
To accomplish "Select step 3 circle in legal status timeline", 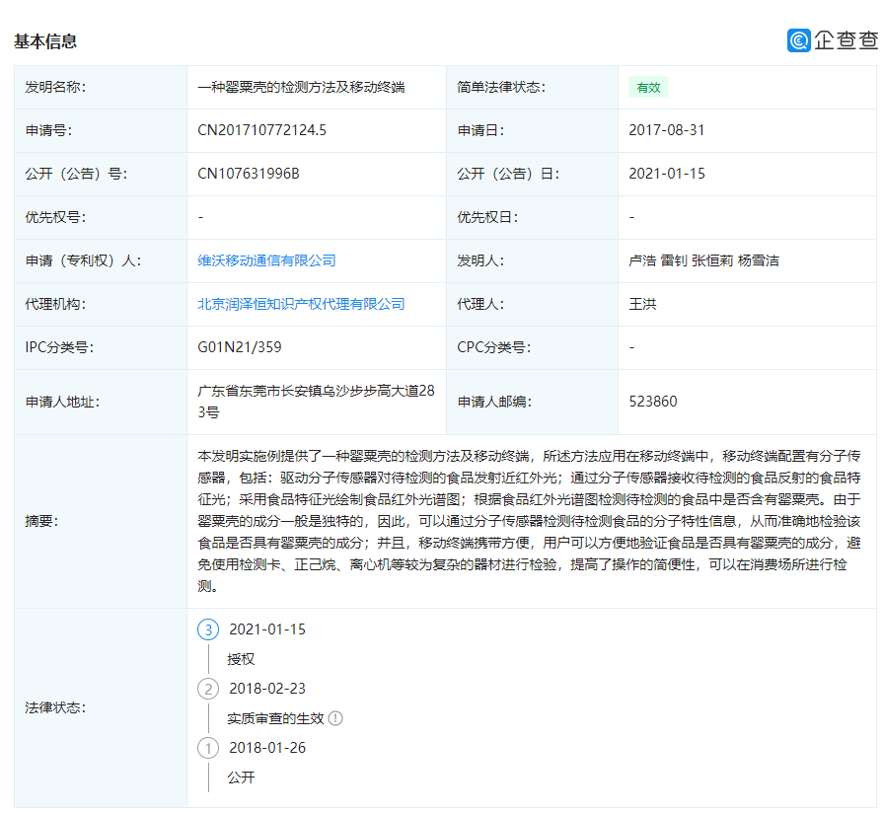I will coord(208,629).
